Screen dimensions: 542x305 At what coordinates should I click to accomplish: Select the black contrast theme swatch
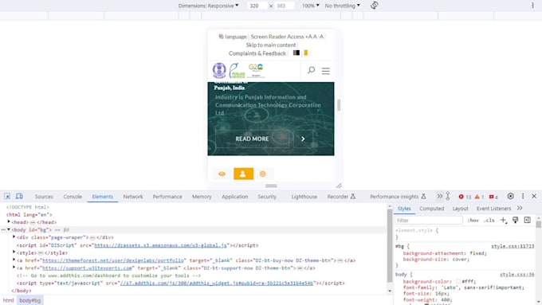297,53
